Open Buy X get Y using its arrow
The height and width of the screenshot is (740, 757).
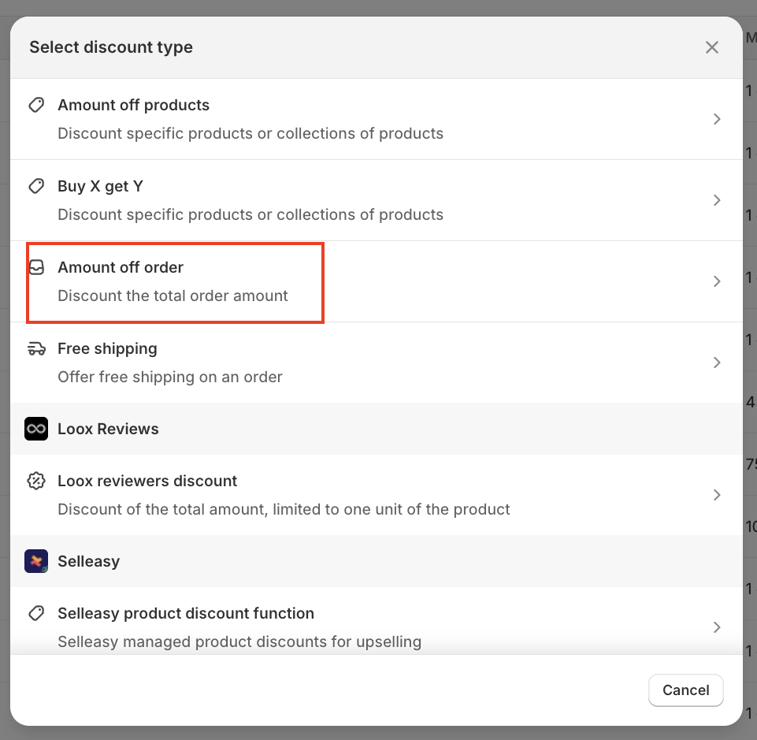[x=717, y=200]
